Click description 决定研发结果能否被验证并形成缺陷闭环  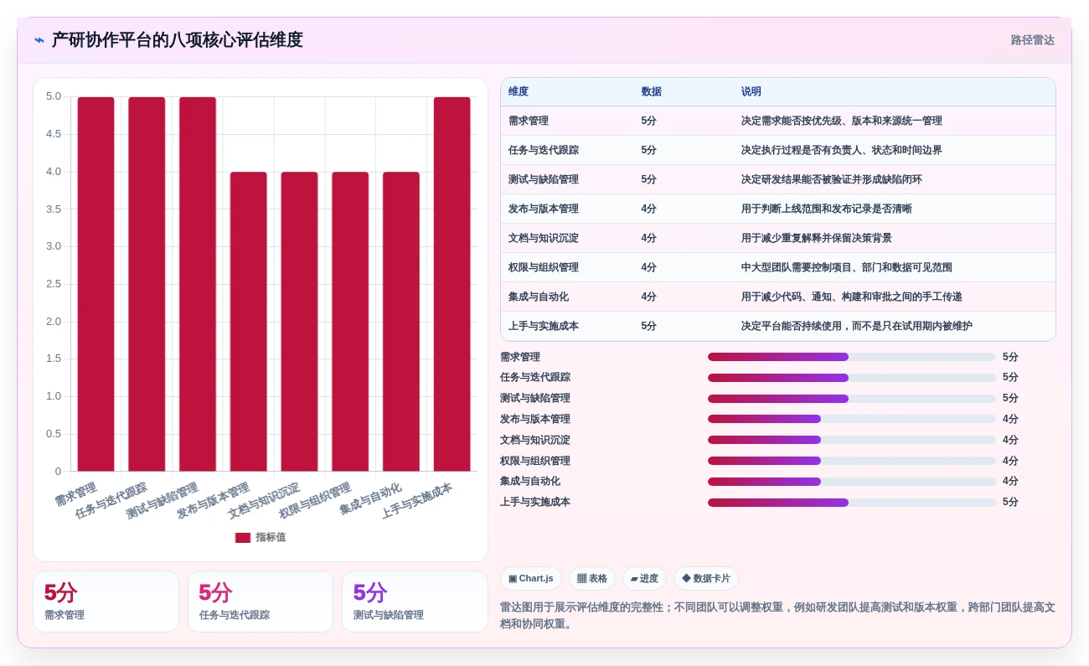(832, 180)
